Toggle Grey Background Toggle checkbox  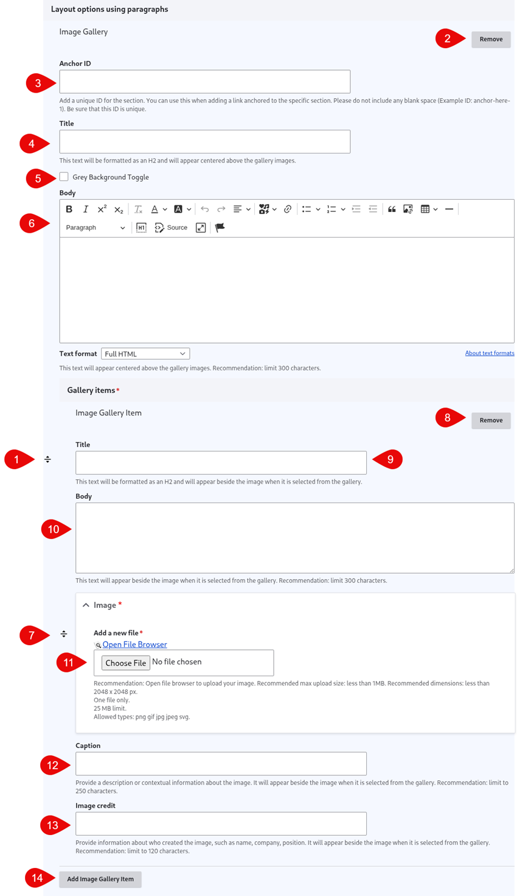click(x=64, y=177)
